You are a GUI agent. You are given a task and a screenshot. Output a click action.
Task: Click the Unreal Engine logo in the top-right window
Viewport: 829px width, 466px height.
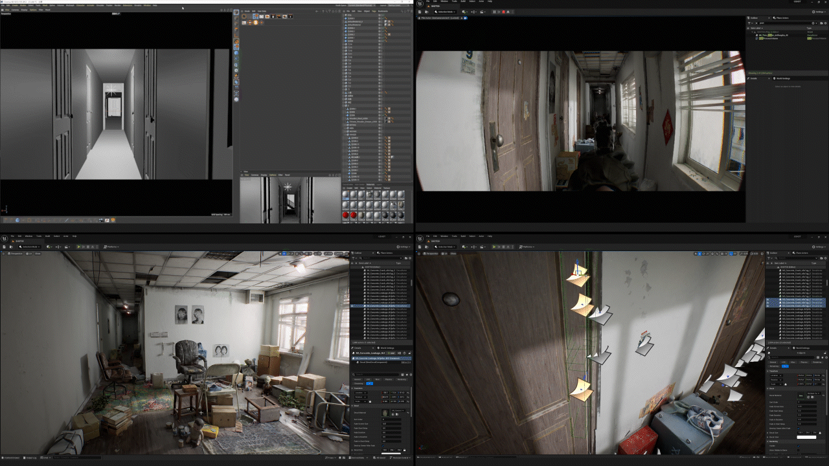point(420,3)
